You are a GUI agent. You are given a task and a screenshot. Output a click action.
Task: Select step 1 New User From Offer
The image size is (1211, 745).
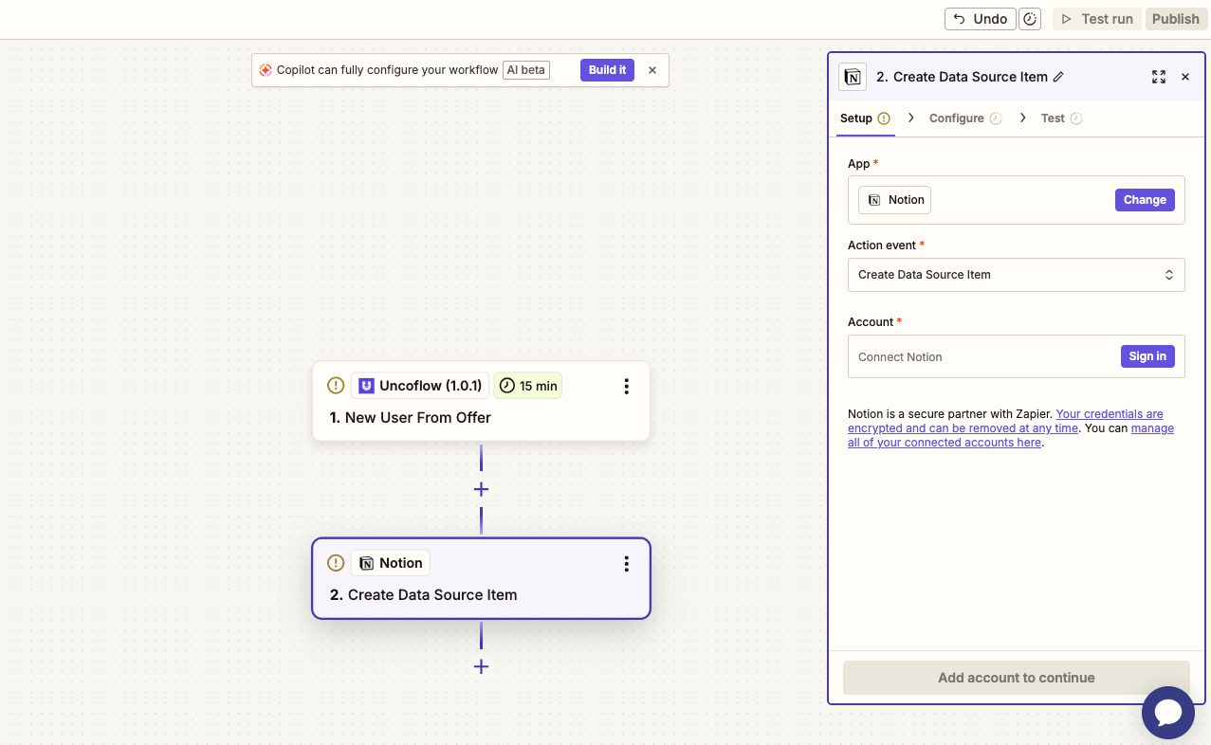tap(481, 401)
